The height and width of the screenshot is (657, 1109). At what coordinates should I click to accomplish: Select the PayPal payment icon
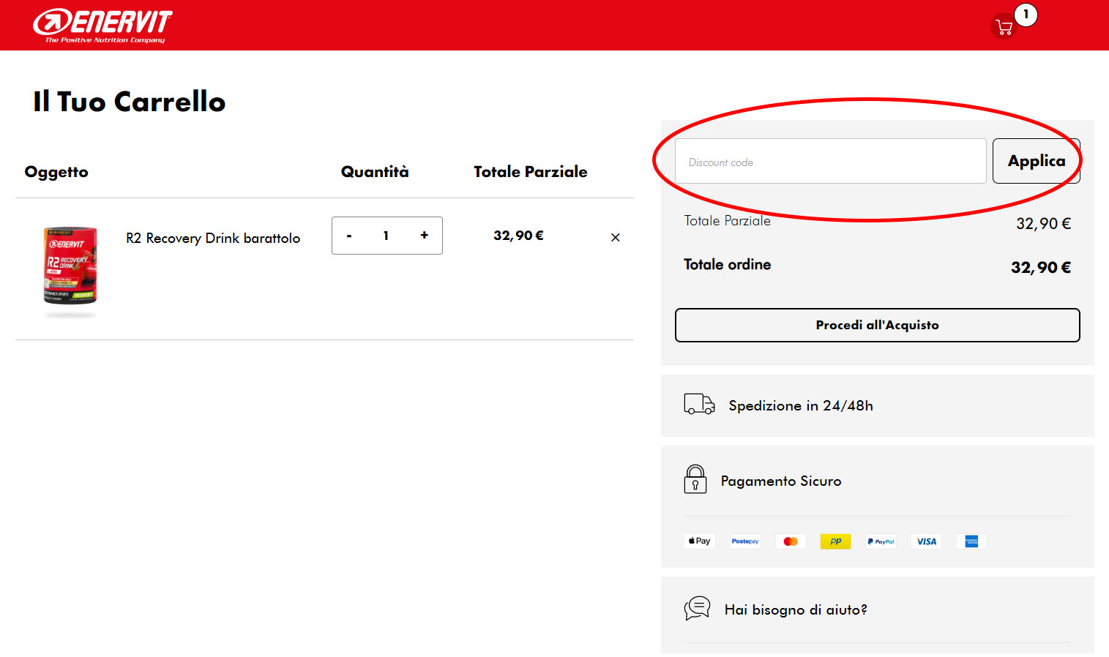pos(881,541)
